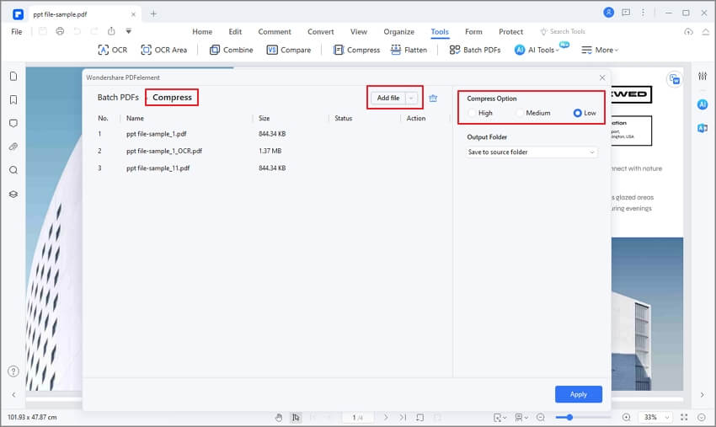Select High compression option
This screenshot has width=716, height=427.
(473, 113)
